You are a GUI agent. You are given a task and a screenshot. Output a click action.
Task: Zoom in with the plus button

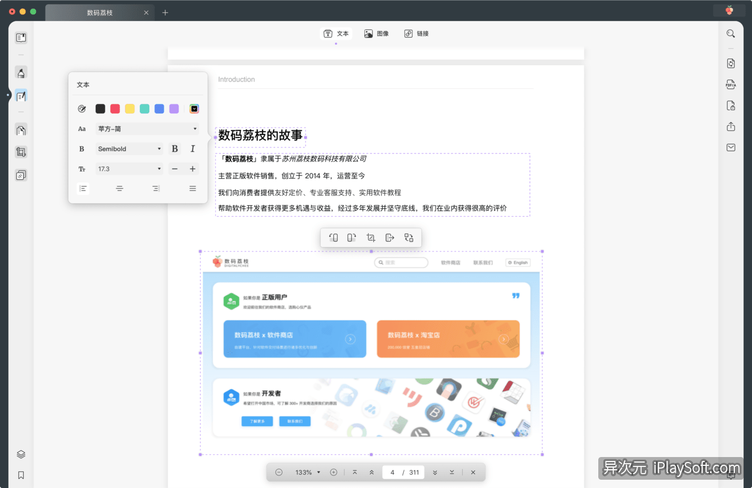click(x=333, y=472)
